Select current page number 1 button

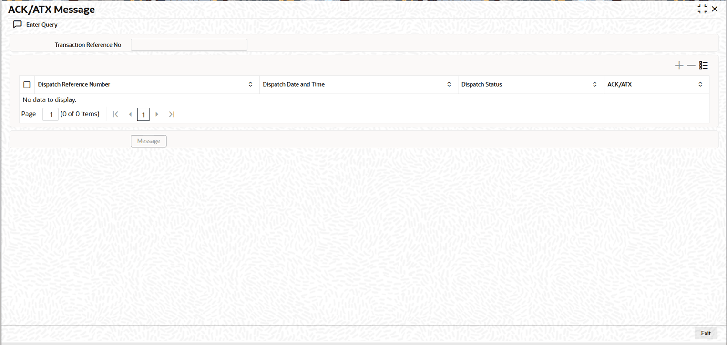pos(143,115)
